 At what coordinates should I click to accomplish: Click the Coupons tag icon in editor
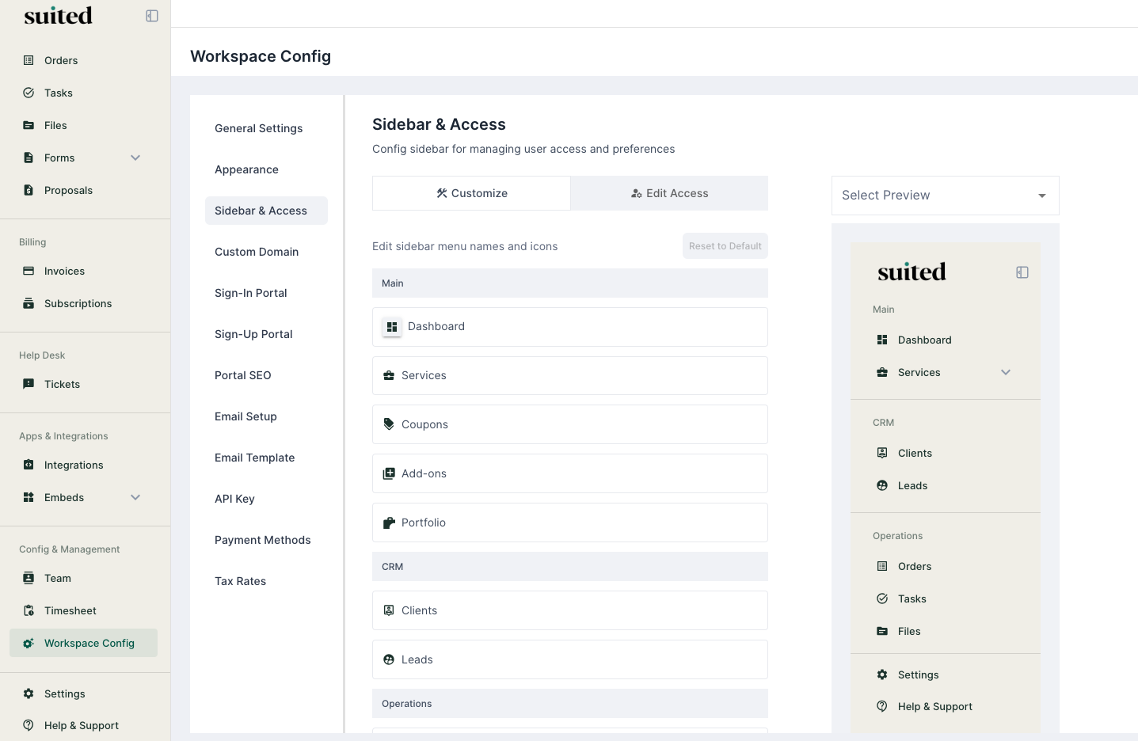[389, 424]
